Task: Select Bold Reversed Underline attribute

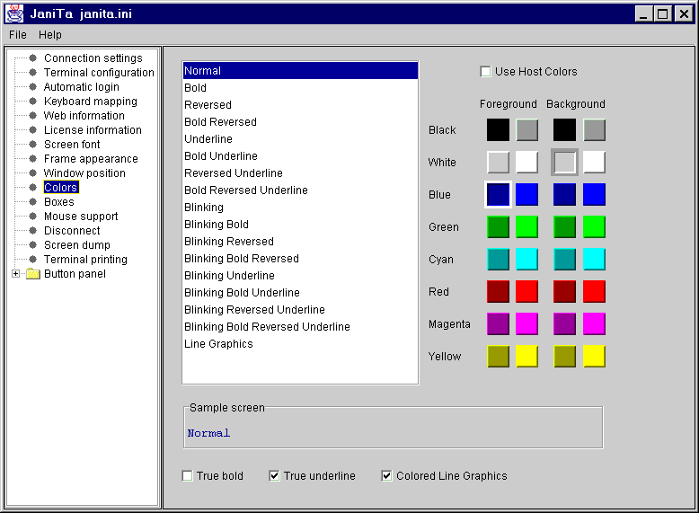Action: coord(300,190)
